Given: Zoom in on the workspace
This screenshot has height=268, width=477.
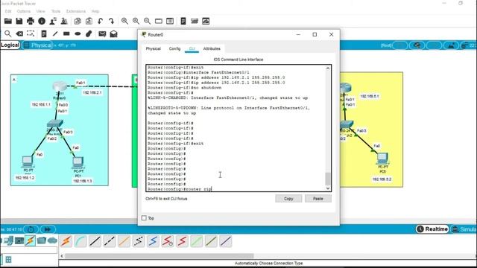Looking at the screenshot, I should 124,21.
